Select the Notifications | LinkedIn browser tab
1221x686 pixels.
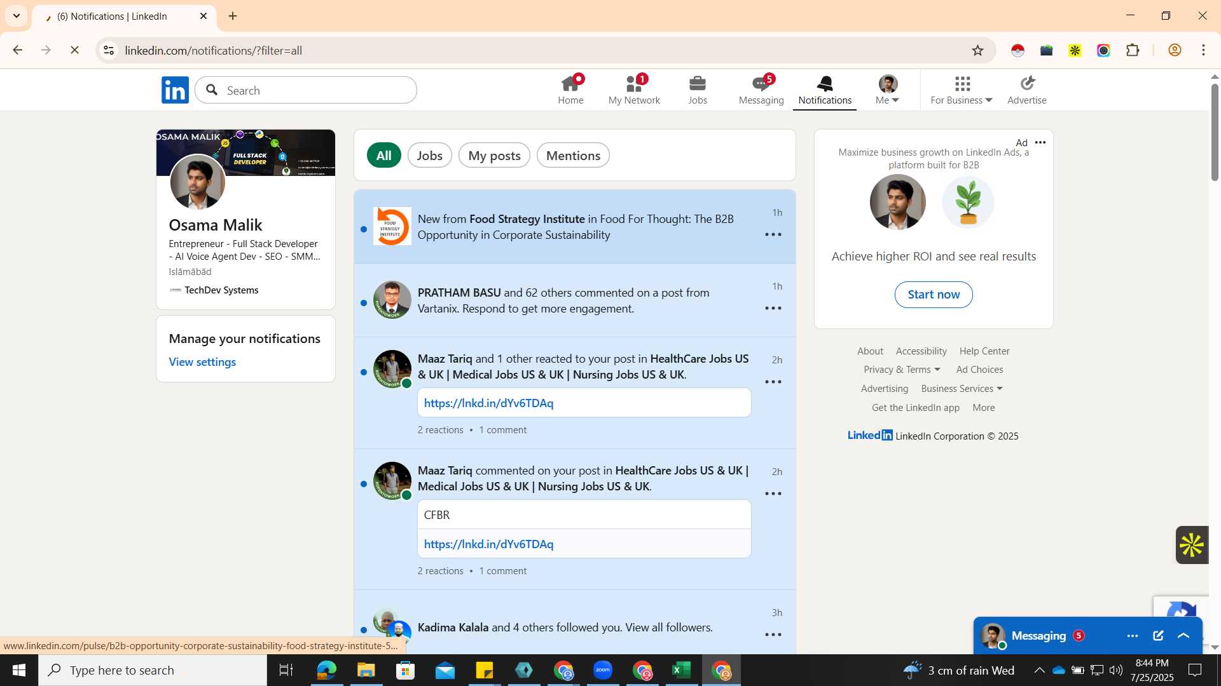(124, 17)
